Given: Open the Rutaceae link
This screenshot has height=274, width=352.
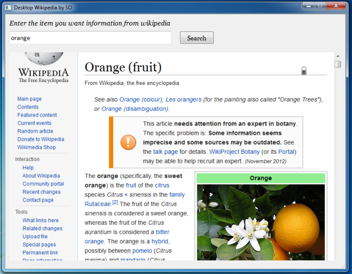Looking at the screenshot, I should (x=98, y=204).
